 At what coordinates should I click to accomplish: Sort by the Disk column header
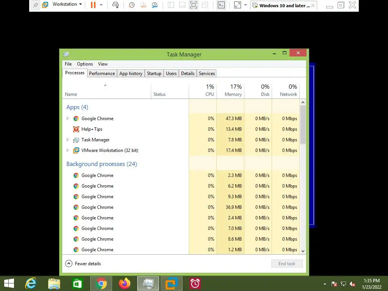[258, 91]
